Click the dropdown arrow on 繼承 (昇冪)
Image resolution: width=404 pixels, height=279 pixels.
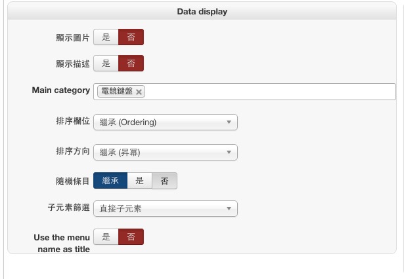click(x=229, y=153)
